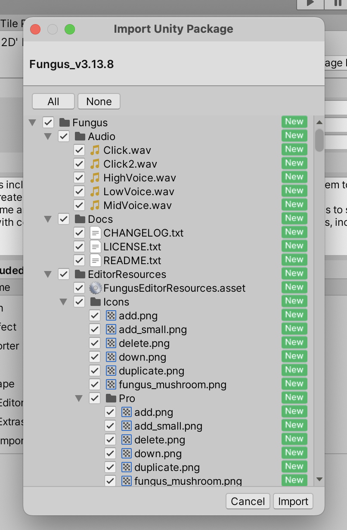Click the Fungus_v3.13.8 package title
This screenshot has width=347, height=530.
[71, 65]
